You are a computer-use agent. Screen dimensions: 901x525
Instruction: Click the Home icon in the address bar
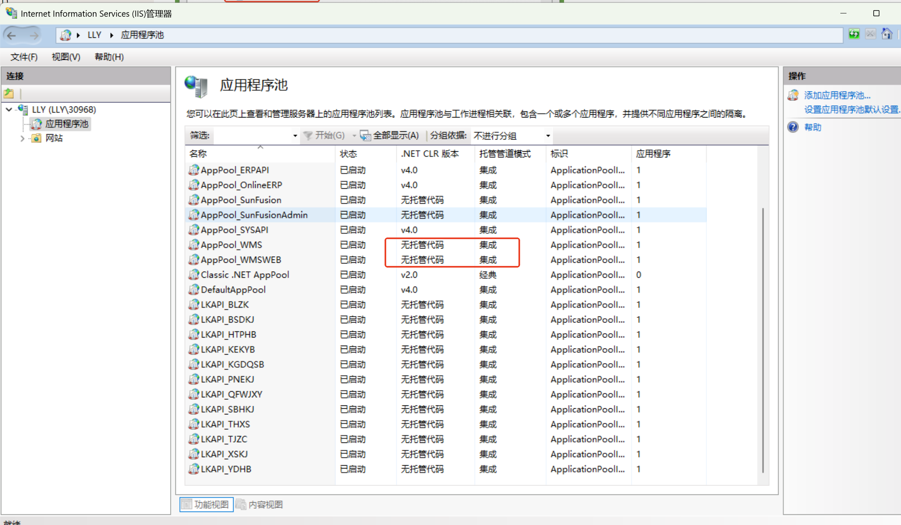point(887,34)
